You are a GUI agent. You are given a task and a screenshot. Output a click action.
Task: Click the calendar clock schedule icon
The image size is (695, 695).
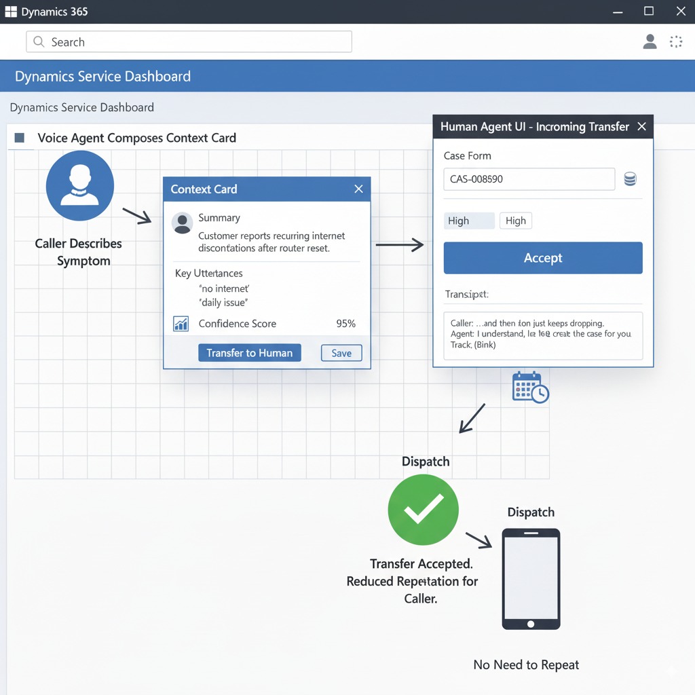(x=530, y=388)
